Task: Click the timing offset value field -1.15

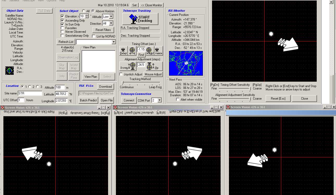Action: [x=141, y=49]
